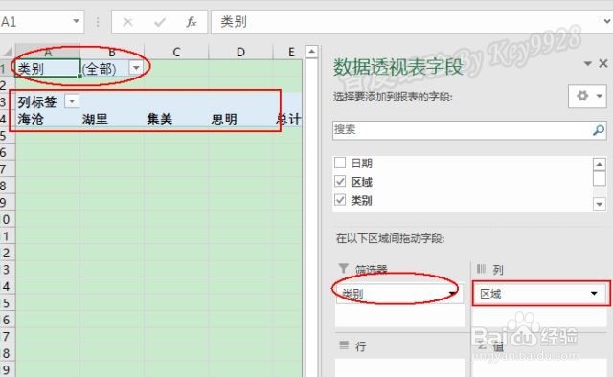Open the (全部) filter dropdown in cell B1
613x377 pixels.
136,68
